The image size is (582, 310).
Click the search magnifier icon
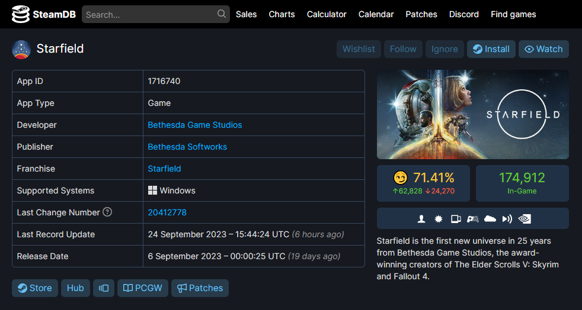coord(222,14)
